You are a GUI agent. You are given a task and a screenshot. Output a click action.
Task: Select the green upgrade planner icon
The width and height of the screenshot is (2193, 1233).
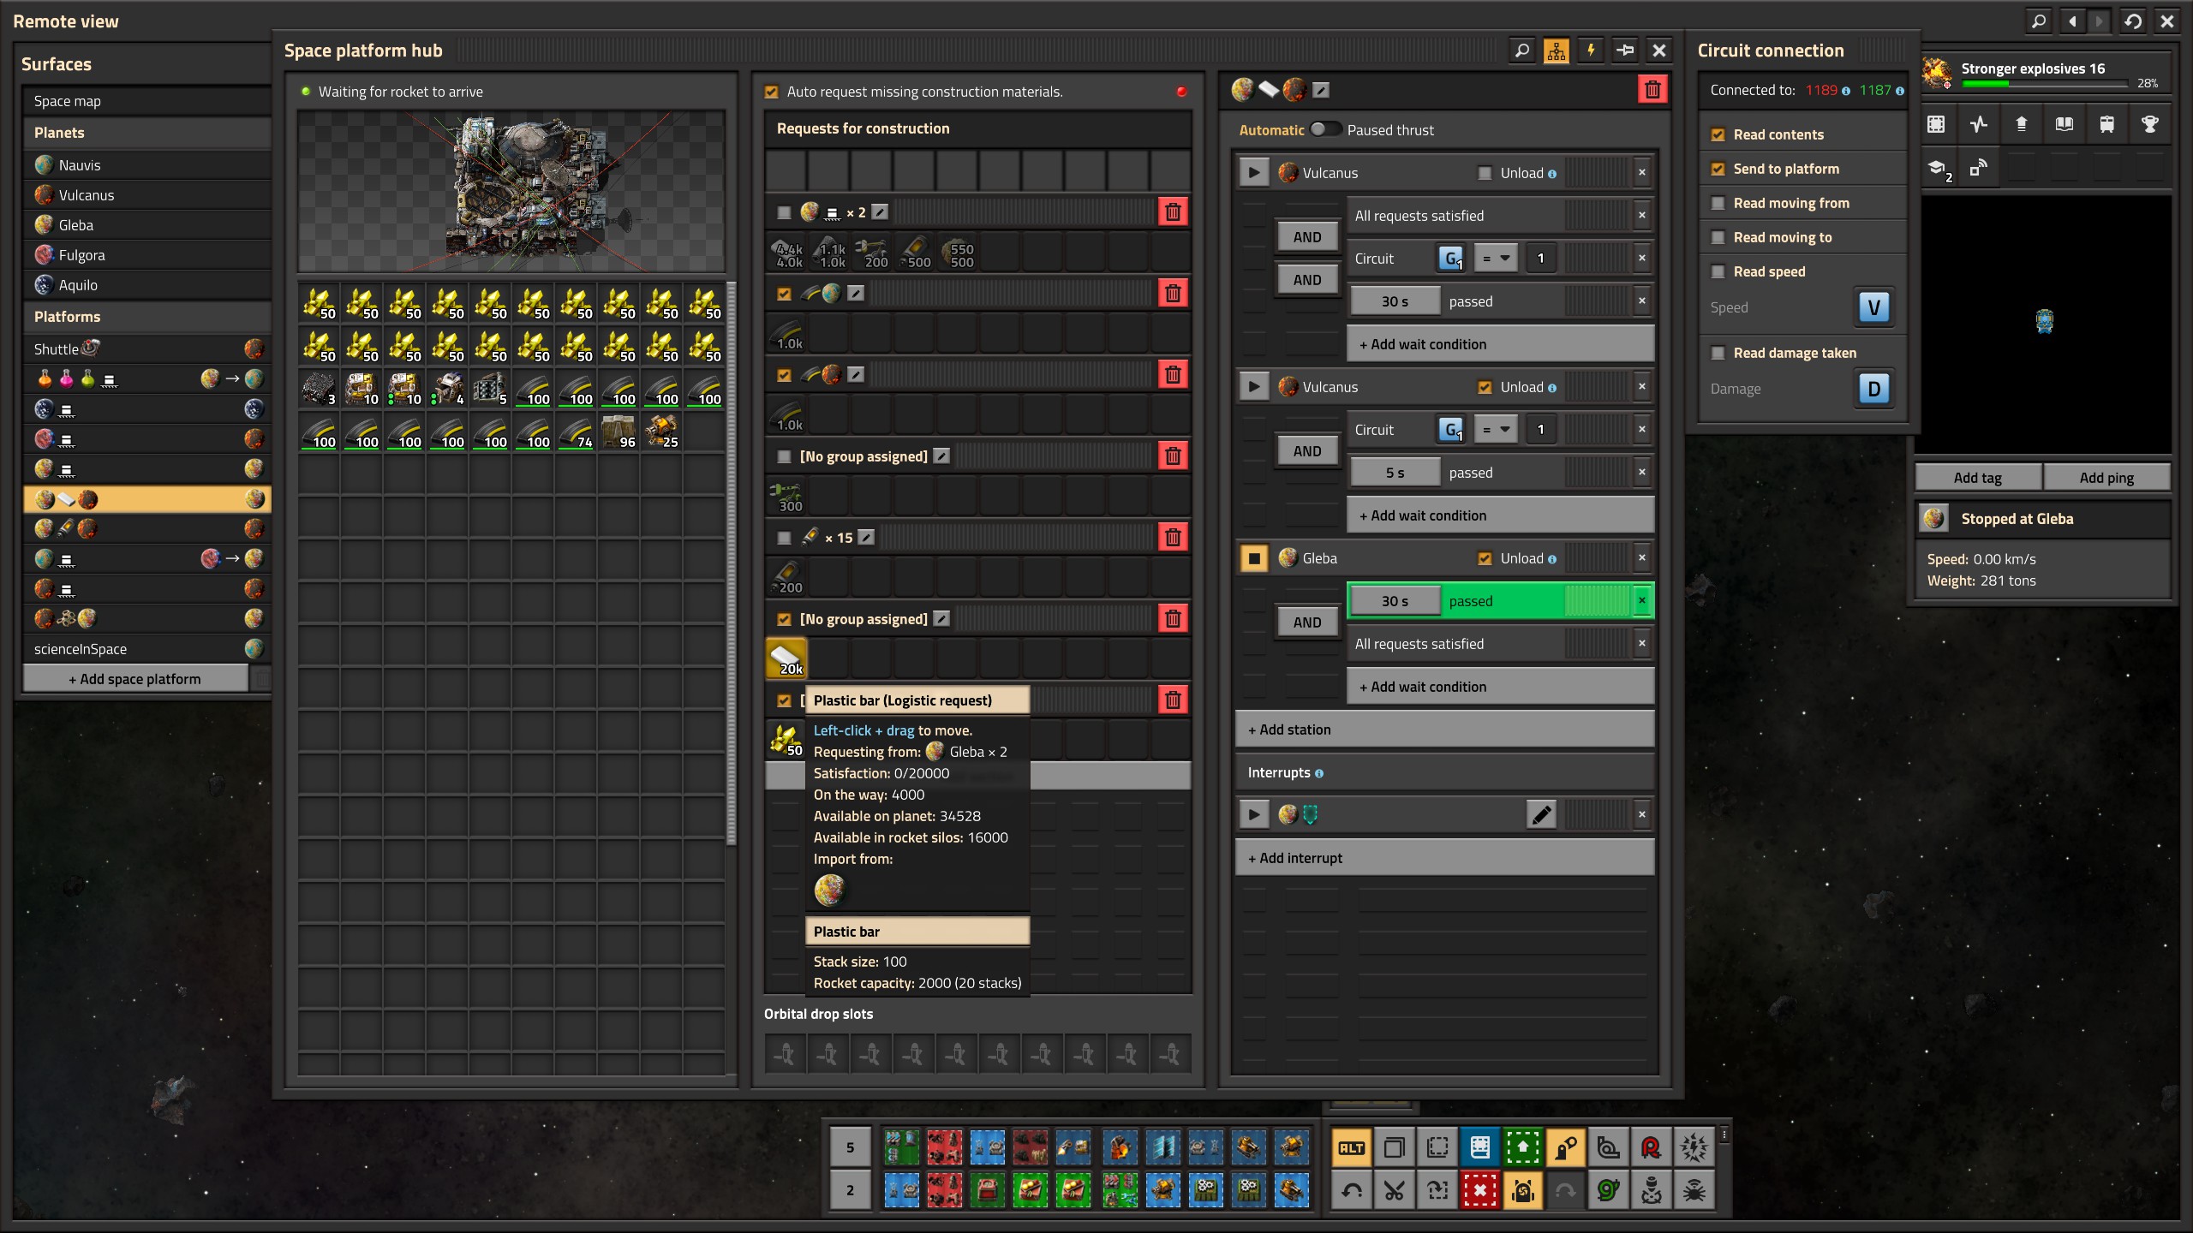[1522, 1147]
